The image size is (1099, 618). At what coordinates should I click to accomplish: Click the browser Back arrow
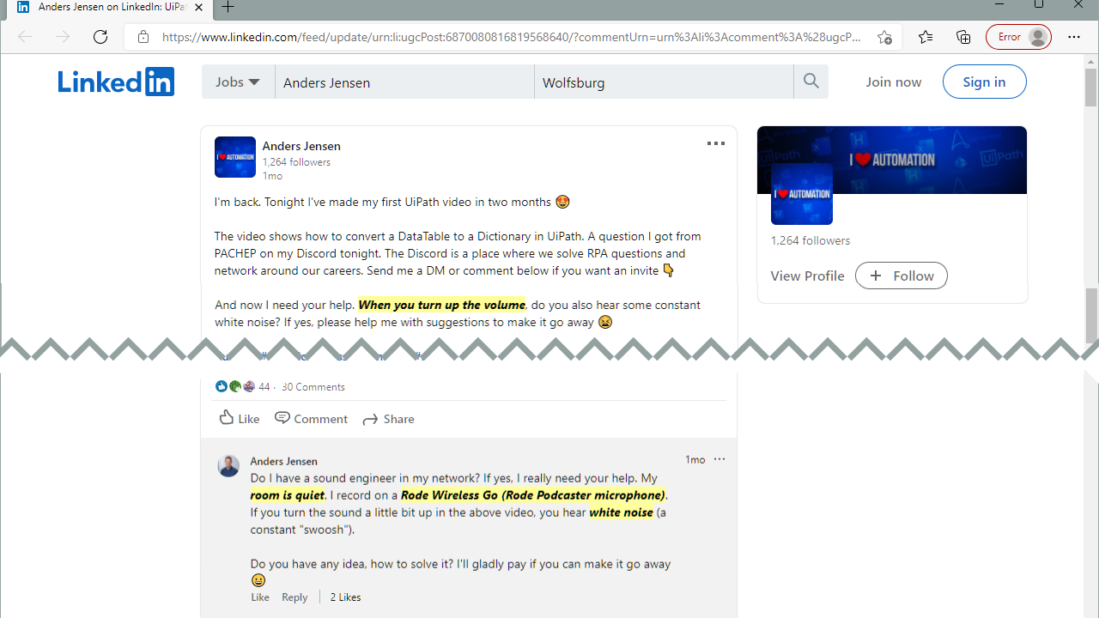coord(25,37)
